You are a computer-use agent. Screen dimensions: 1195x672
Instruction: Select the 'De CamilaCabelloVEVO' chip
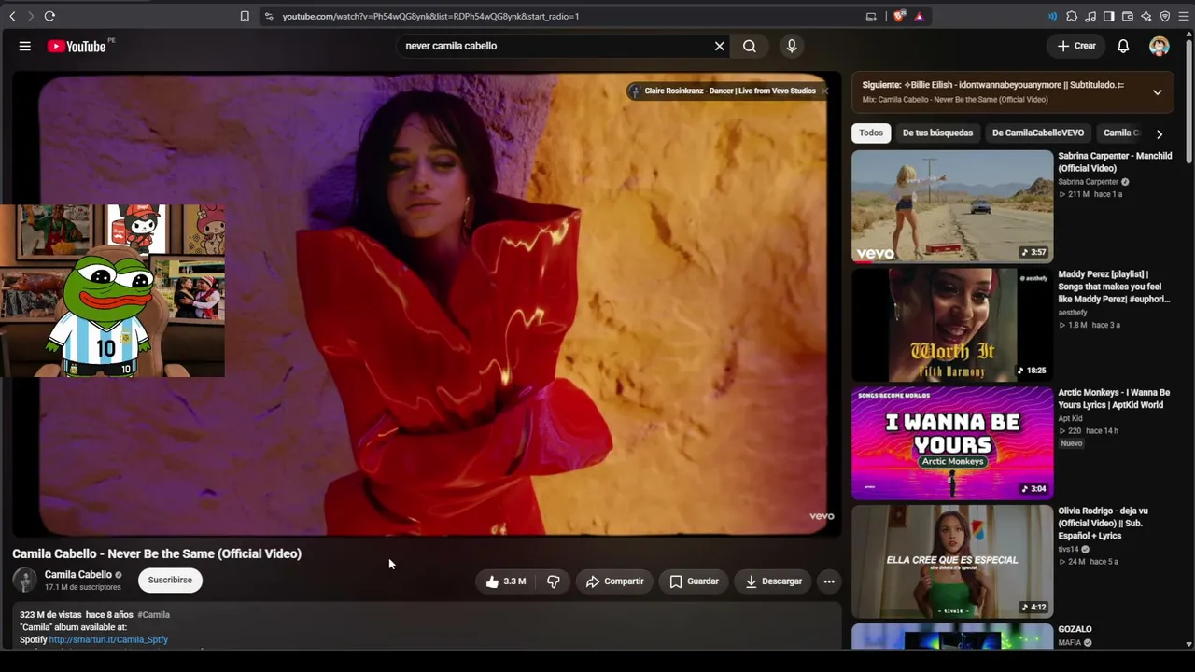[1038, 133]
